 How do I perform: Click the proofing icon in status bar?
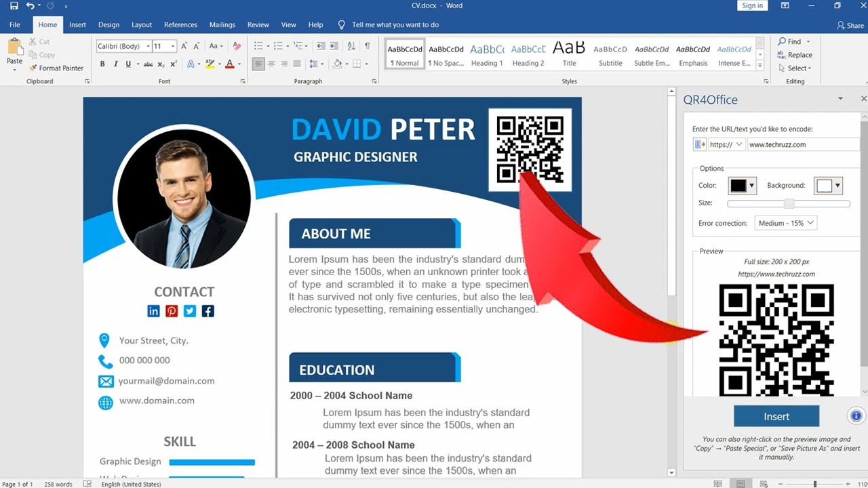click(x=87, y=484)
